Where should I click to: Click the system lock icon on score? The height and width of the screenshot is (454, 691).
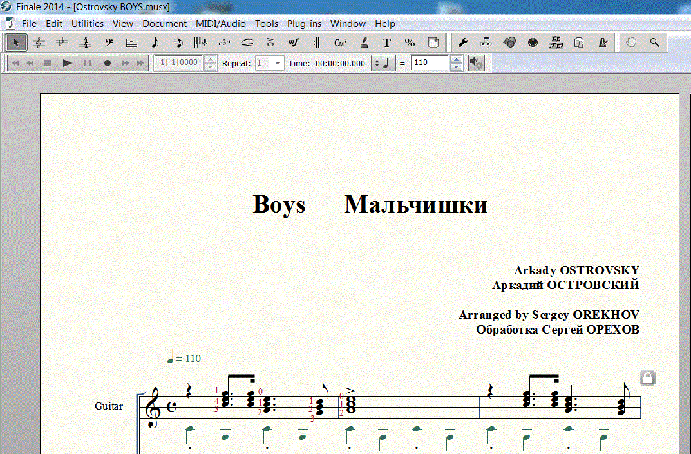[648, 378]
